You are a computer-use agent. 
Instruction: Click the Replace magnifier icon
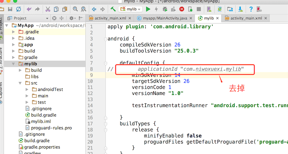83,9
